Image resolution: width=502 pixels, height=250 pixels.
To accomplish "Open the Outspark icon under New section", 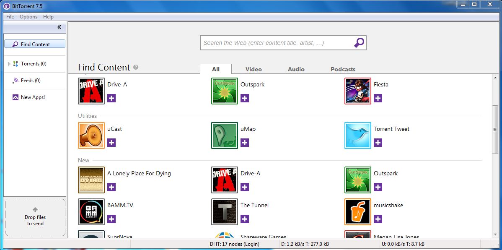I will [357, 180].
